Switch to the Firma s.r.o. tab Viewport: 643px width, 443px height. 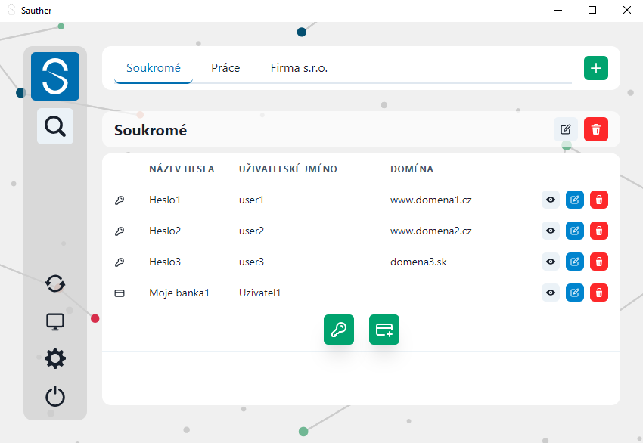tap(299, 68)
